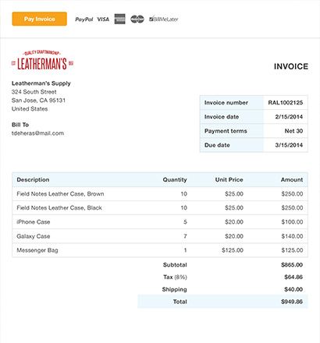Click the MasterCard logo
Screen dimensions: 320x343
coord(137,19)
